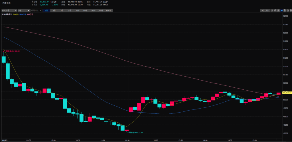Click the blue SMA(25) legend label
The height and width of the screenshot is (142, 292).
[x=23, y=14]
